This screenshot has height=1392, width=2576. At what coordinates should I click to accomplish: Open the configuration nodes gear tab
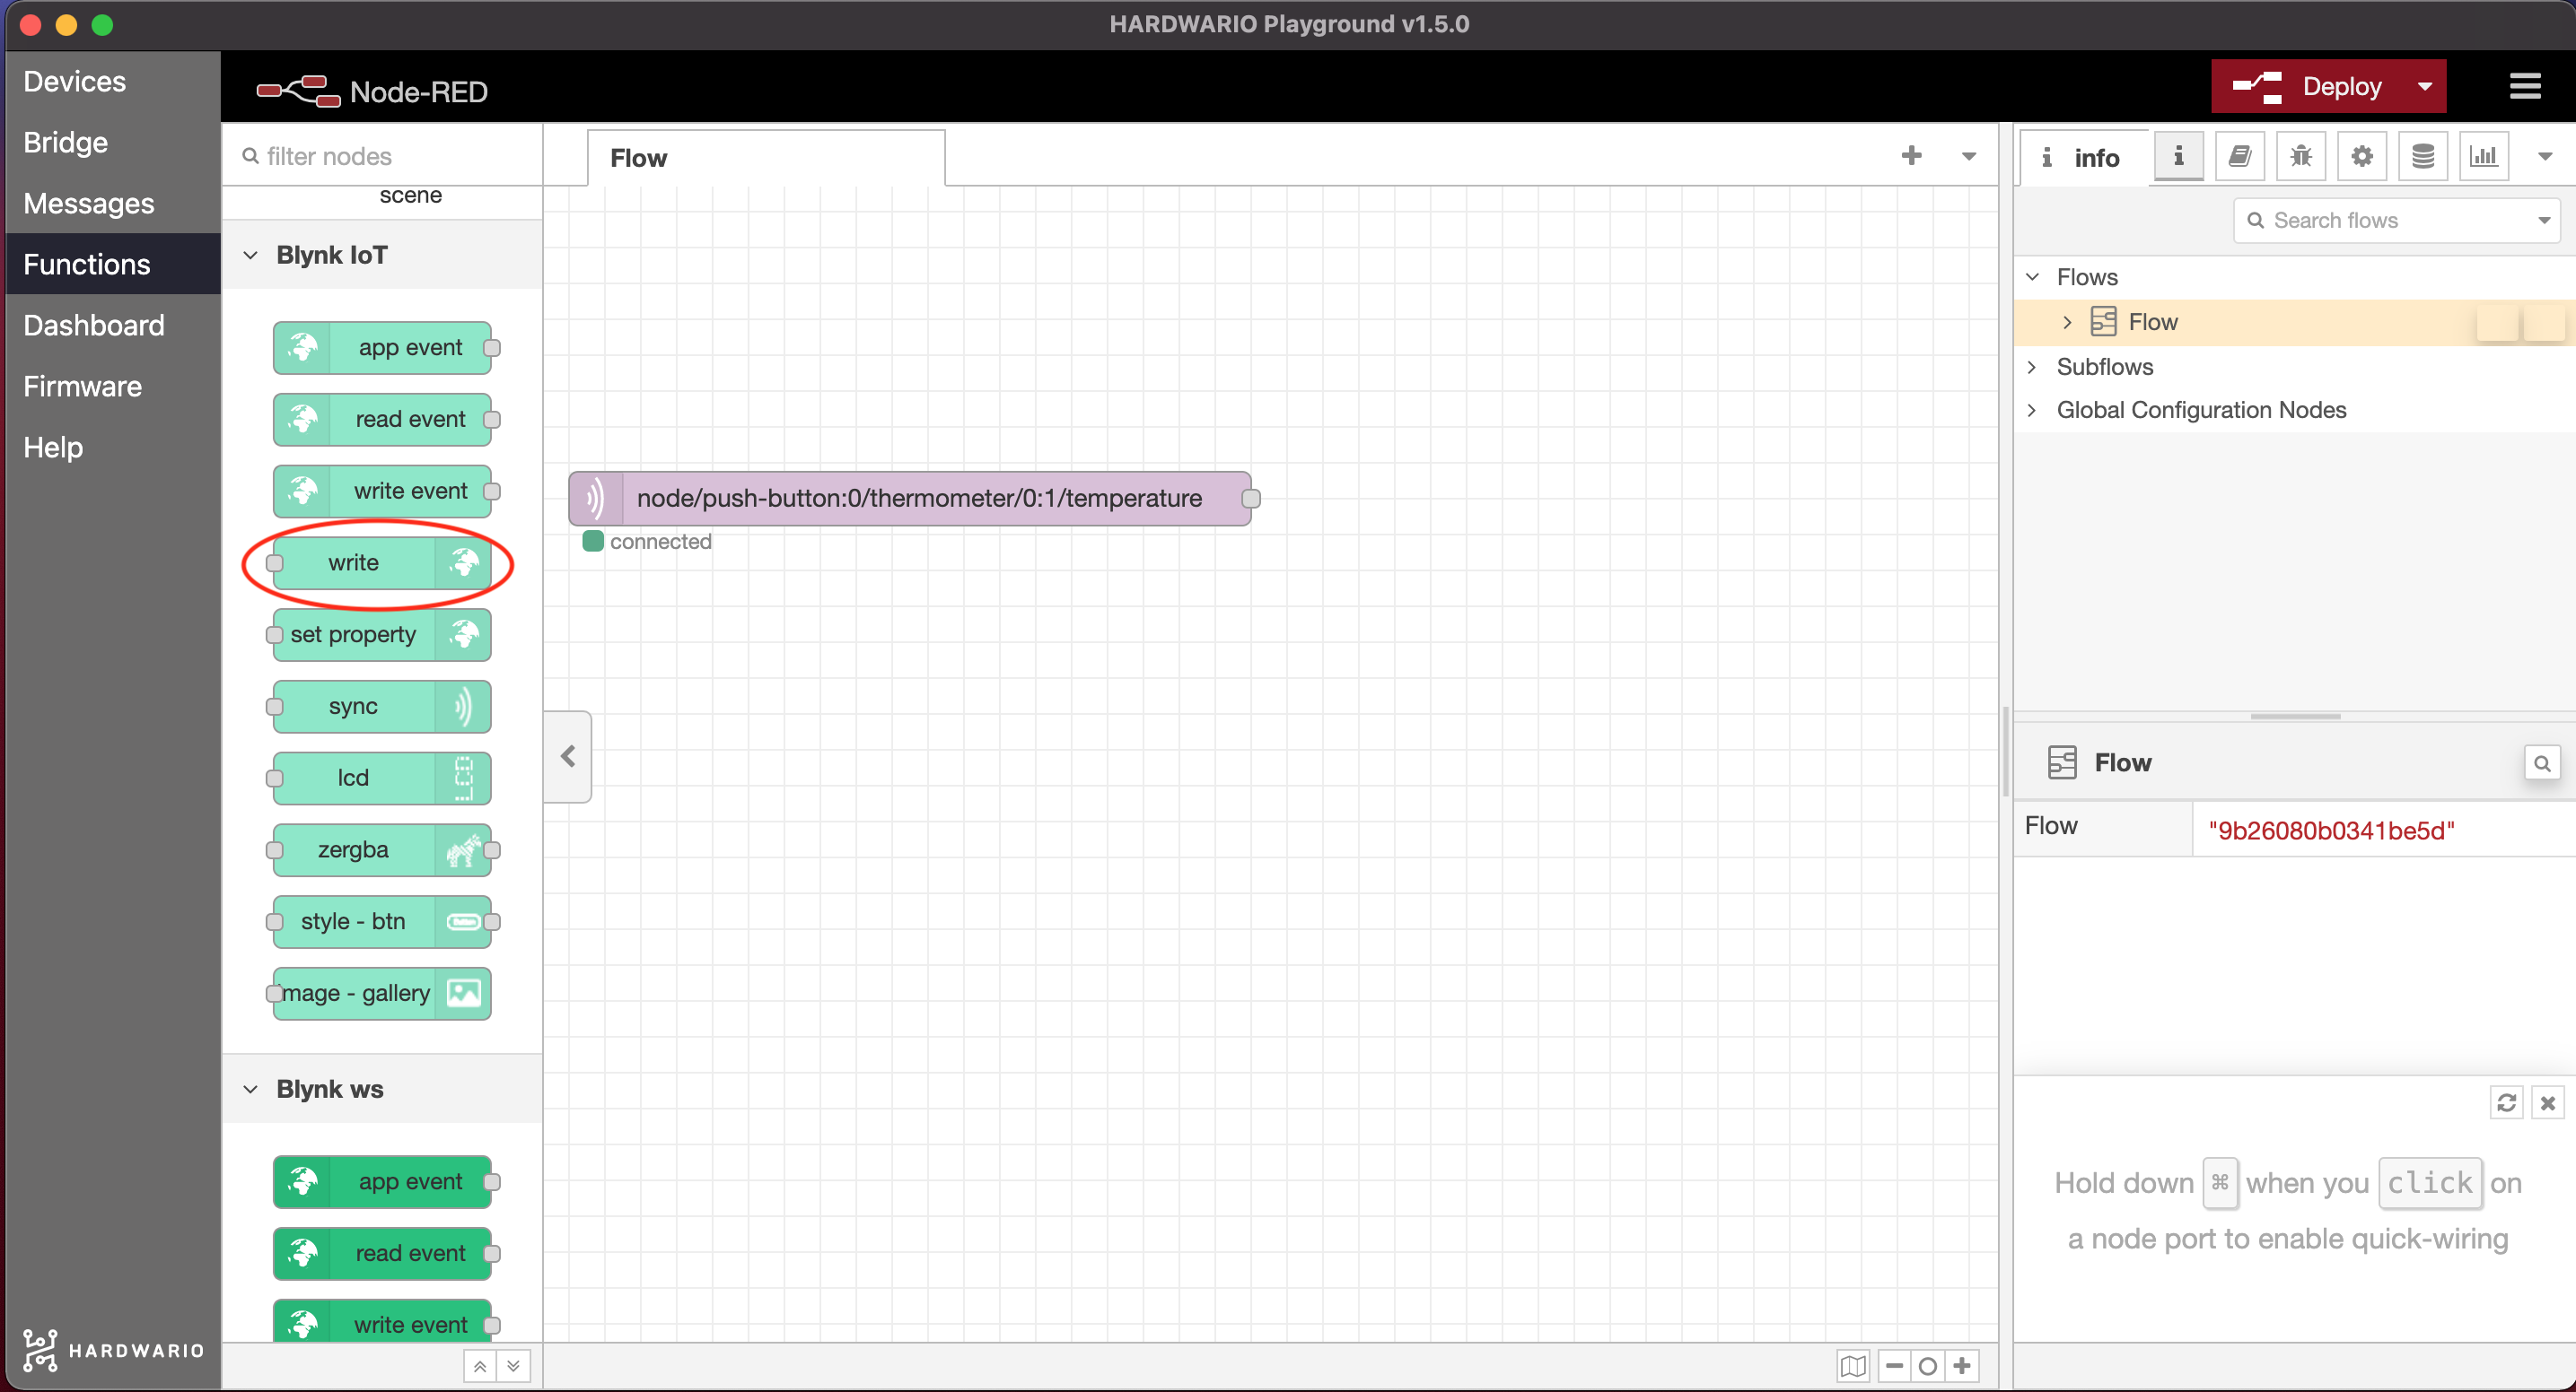tap(2362, 156)
